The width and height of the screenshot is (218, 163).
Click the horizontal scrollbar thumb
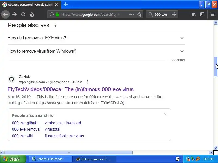69,153
